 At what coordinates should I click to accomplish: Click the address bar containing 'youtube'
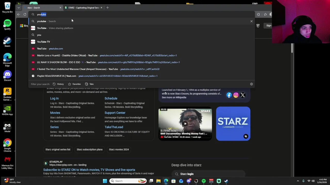141,14
